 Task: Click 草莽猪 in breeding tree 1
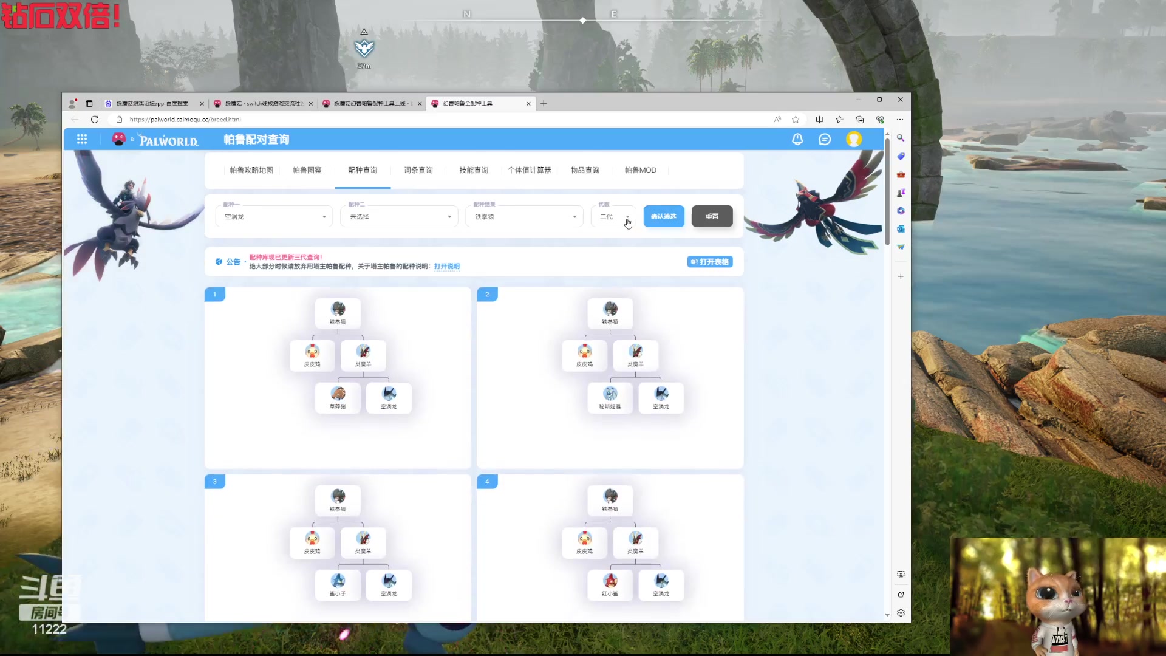(338, 398)
